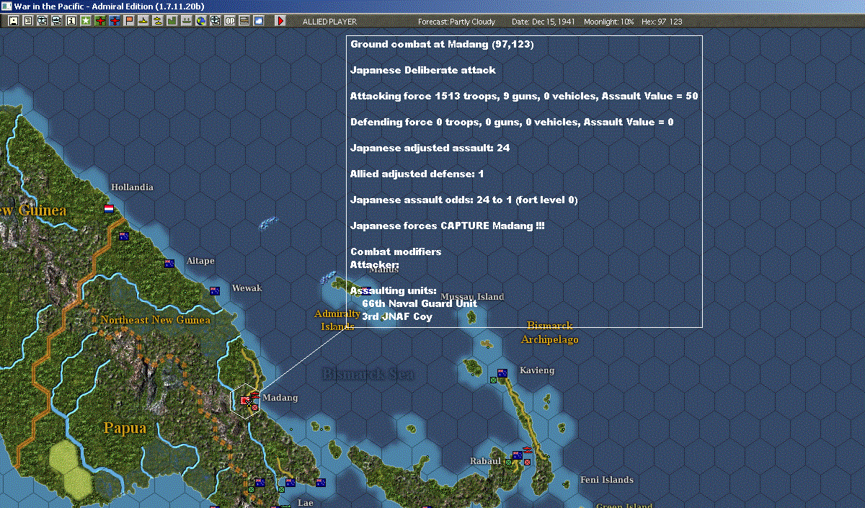Click '3rd JNAF Coy' entry
The height and width of the screenshot is (508, 865).
397,316
